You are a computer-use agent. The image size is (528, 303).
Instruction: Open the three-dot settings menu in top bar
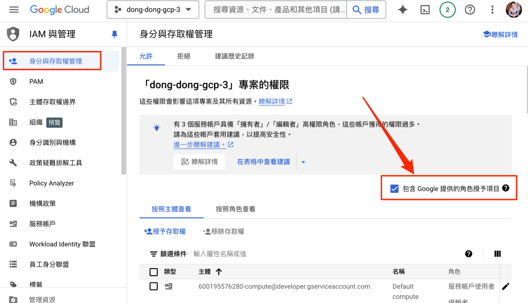(492, 10)
